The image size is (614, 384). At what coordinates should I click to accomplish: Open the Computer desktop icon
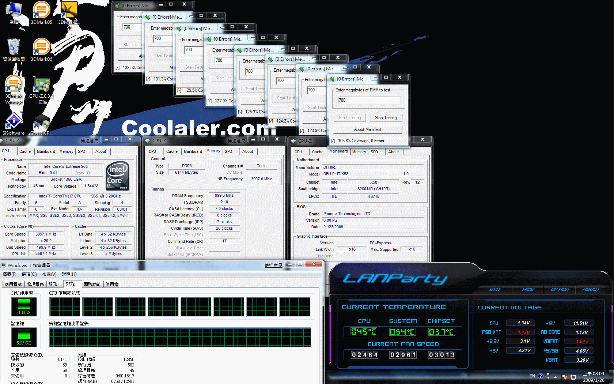(14, 13)
